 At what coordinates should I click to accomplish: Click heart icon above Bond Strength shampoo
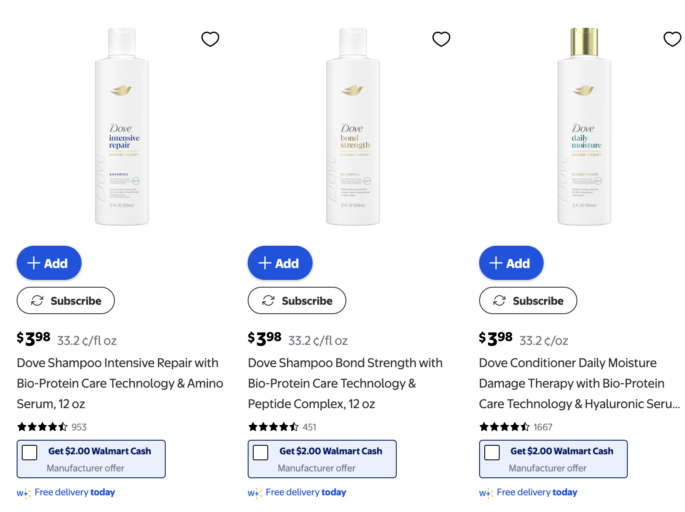pyautogui.click(x=441, y=38)
